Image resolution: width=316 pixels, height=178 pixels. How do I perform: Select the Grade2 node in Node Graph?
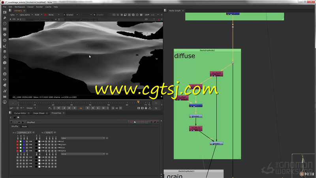(x=196, y=116)
